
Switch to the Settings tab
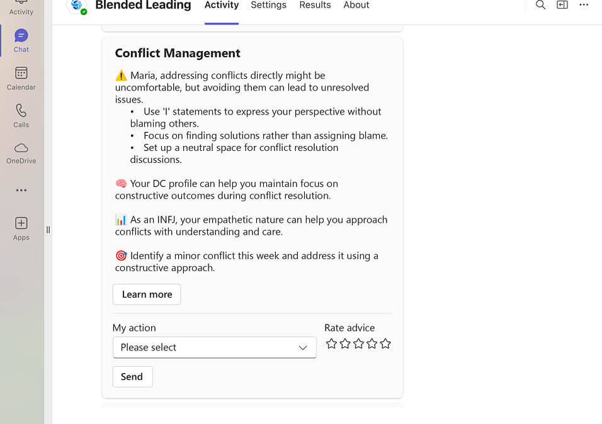[x=268, y=5]
